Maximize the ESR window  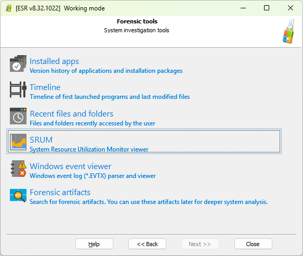coord(267,8)
